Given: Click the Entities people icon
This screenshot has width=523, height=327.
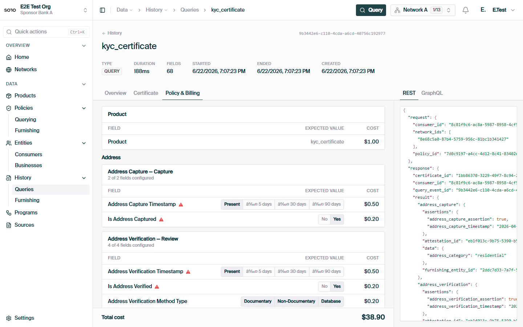Looking at the screenshot, I should click(9, 143).
